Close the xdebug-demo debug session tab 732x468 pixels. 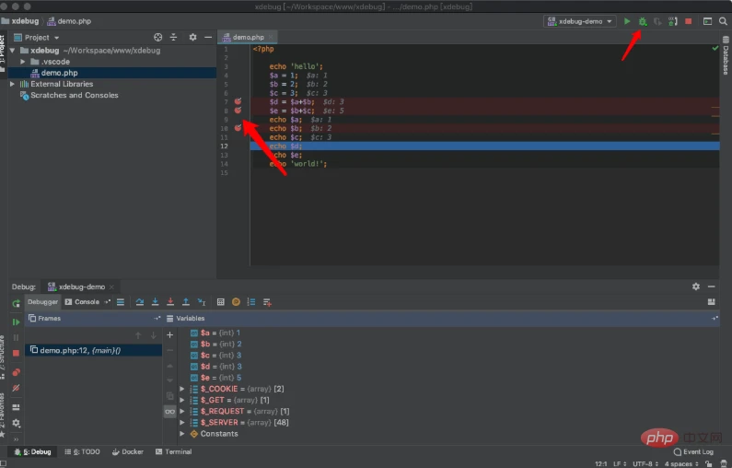[x=111, y=287]
